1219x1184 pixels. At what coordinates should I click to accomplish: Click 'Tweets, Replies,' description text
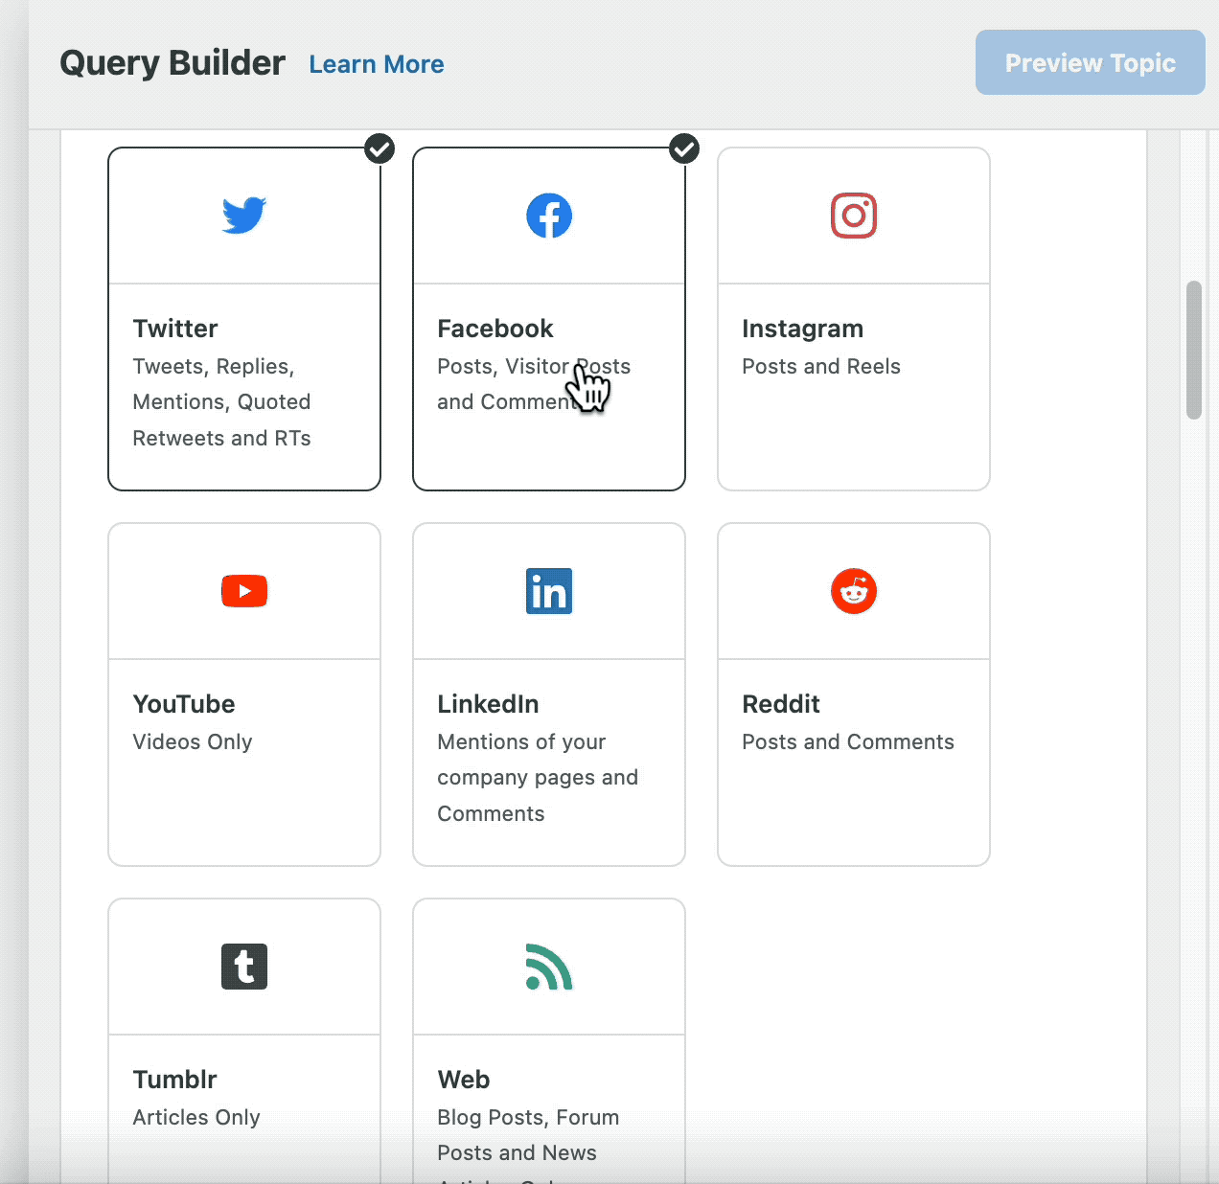coord(214,366)
